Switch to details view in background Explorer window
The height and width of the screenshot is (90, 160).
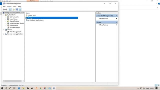pyautogui.click(x=156, y=85)
